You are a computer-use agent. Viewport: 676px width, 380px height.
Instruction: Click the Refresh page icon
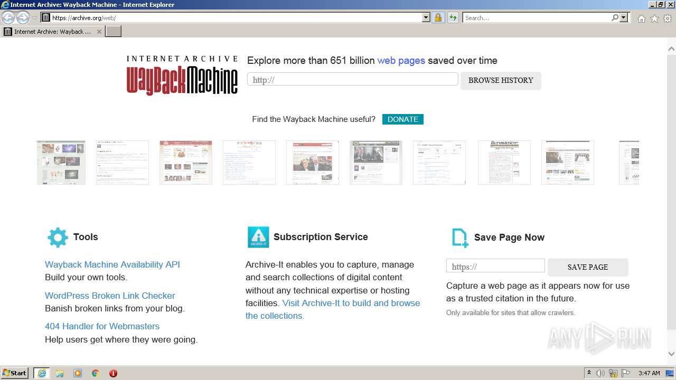pos(453,18)
